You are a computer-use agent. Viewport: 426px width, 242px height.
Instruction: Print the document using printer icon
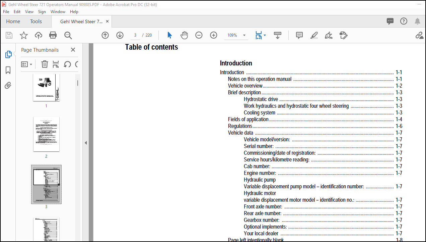point(53,35)
